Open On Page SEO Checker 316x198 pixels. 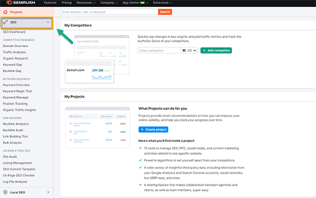(19, 175)
